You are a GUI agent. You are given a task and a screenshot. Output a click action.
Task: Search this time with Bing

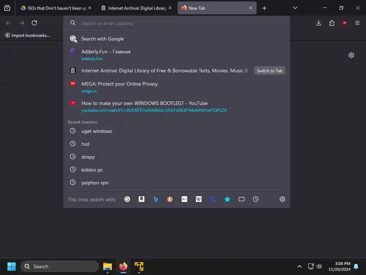[156, 199]
